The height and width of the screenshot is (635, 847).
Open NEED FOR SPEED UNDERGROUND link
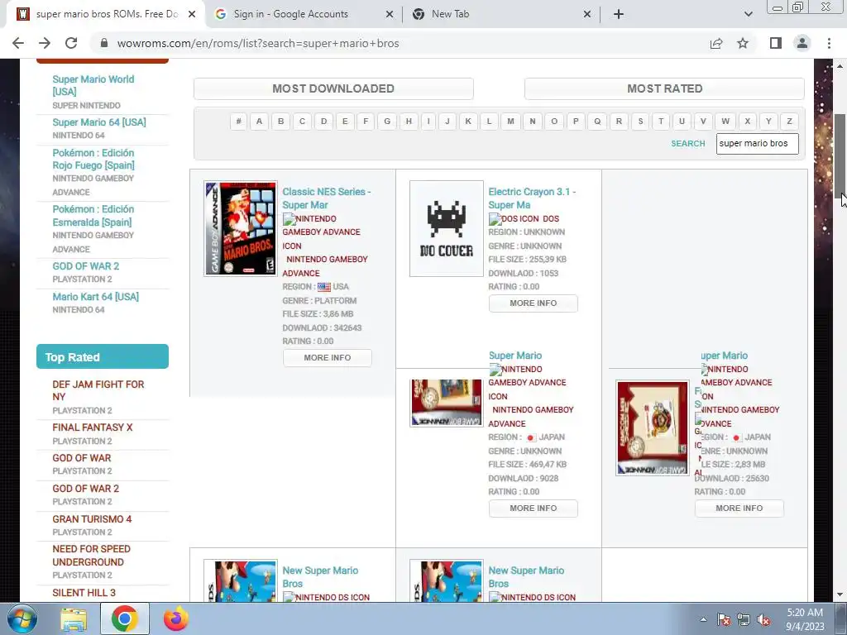(x=91, y=556)
